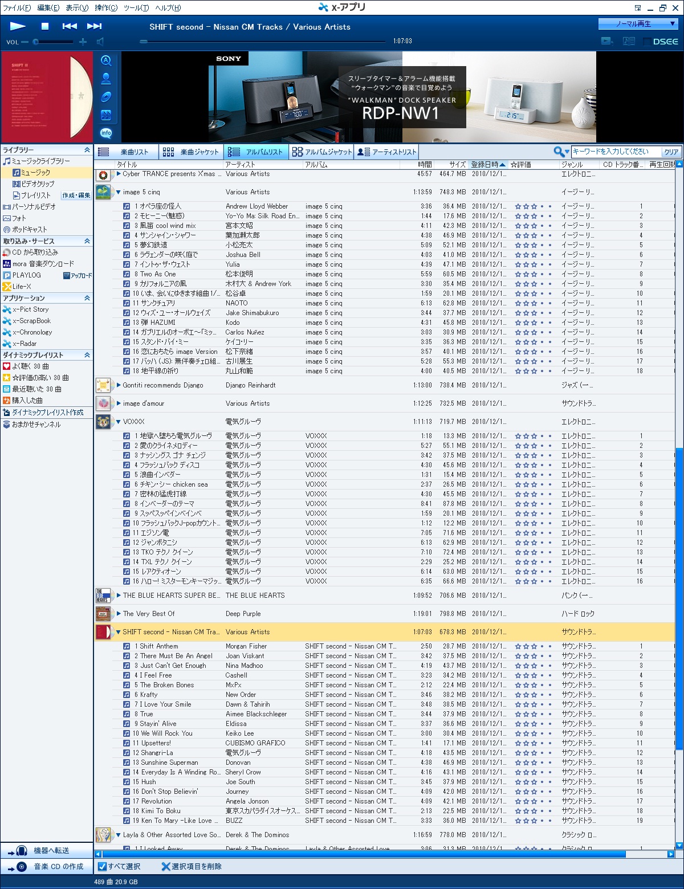Go back to the previous track
Viewport: 684px width, 889px height.
tap(70, 26)
